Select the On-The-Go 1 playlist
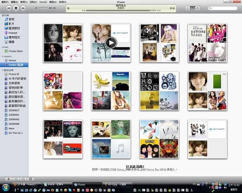The image size is (242, 193). (14, 133)
